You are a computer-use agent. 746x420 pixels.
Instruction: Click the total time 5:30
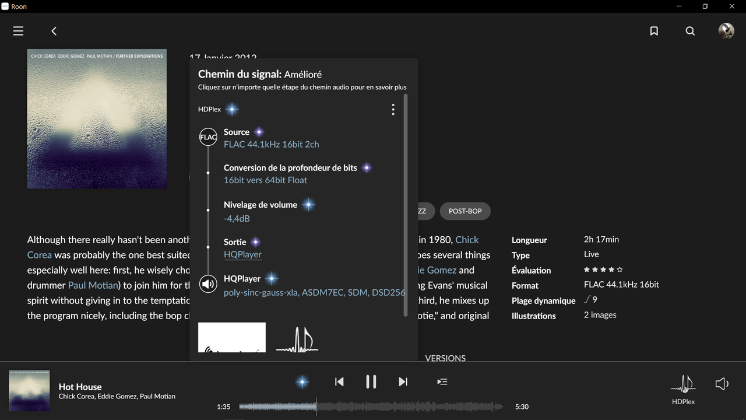point(522,407)
